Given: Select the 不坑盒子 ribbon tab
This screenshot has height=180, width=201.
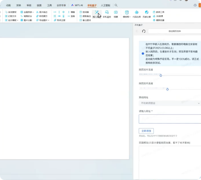Looking at the screenshot, I should 92,6.
